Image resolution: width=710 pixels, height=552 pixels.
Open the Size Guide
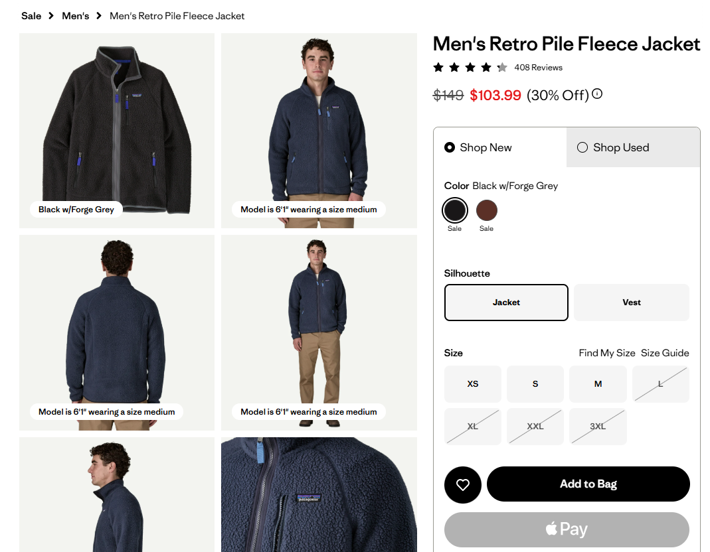(665, 353)
